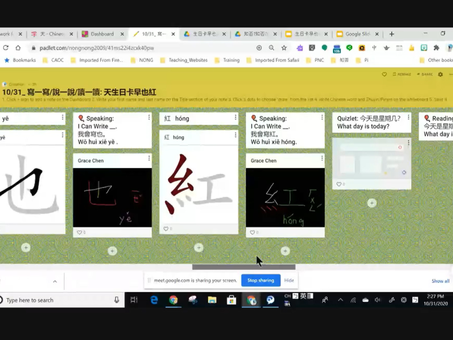Screen dimensions: 453x340
Task: Add a post under the Quizlet column
Action: [372, 203]
